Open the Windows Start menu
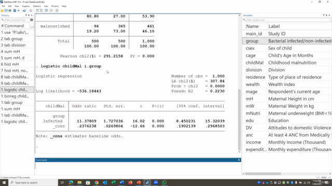The height and width of the screenshot is (186, 332). click(x=4, y=182)
